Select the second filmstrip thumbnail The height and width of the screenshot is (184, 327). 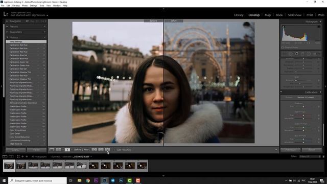21,166
